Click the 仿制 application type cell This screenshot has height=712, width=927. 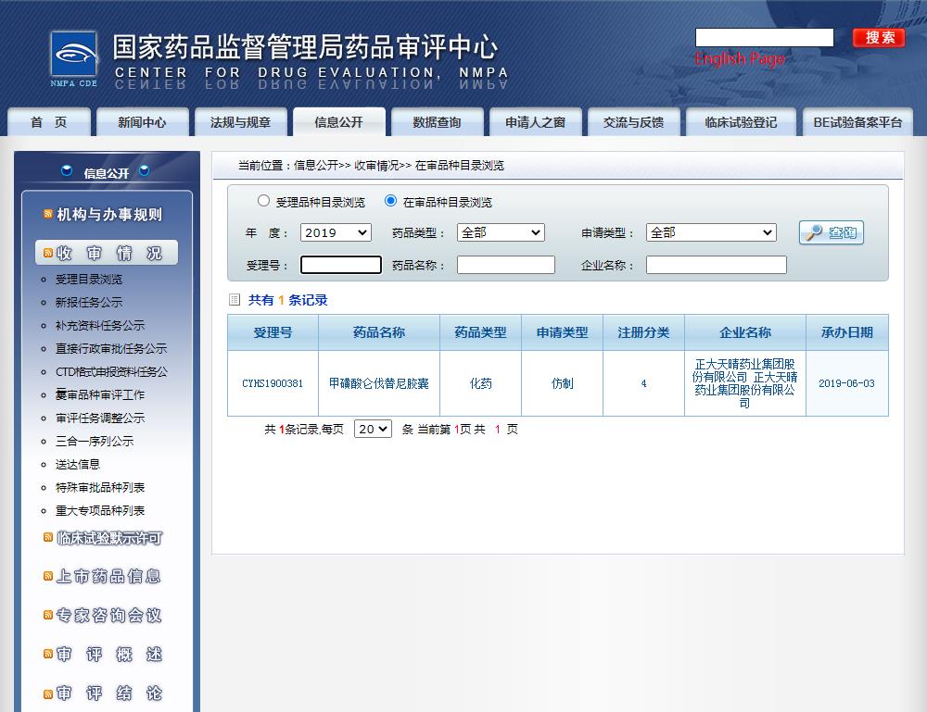point(563,383)
